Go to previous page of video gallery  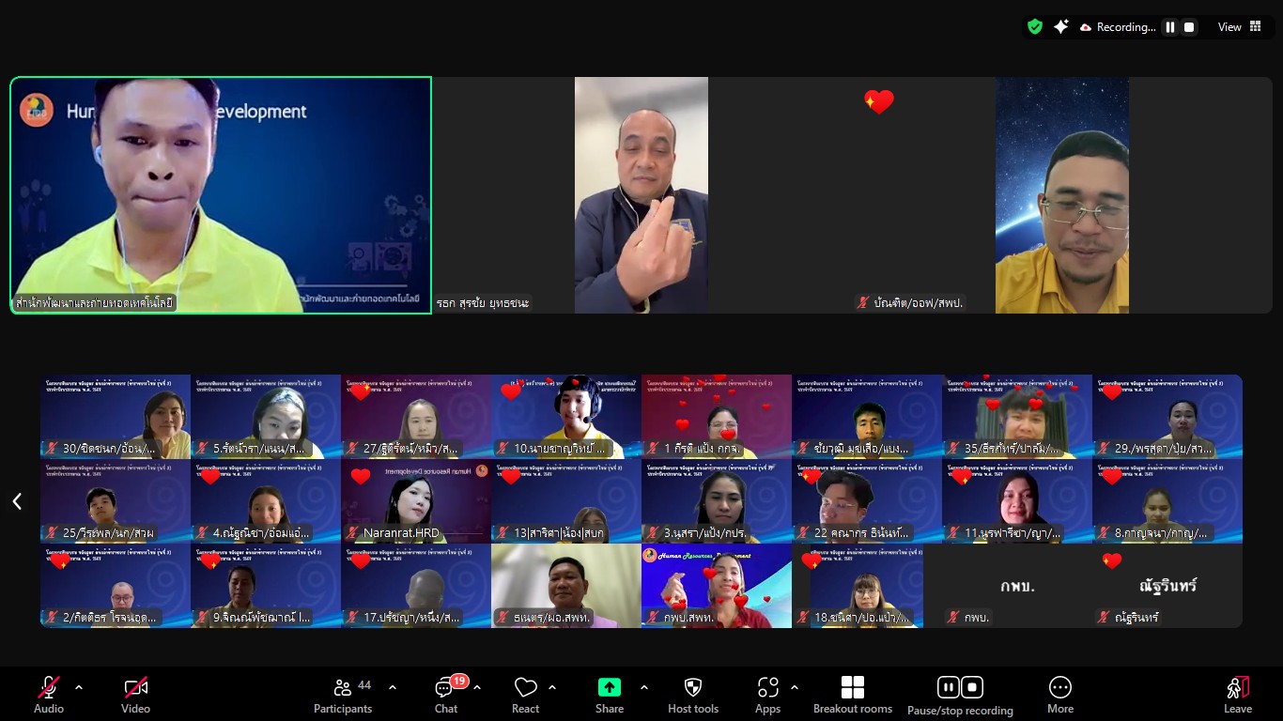pos(17,501)
